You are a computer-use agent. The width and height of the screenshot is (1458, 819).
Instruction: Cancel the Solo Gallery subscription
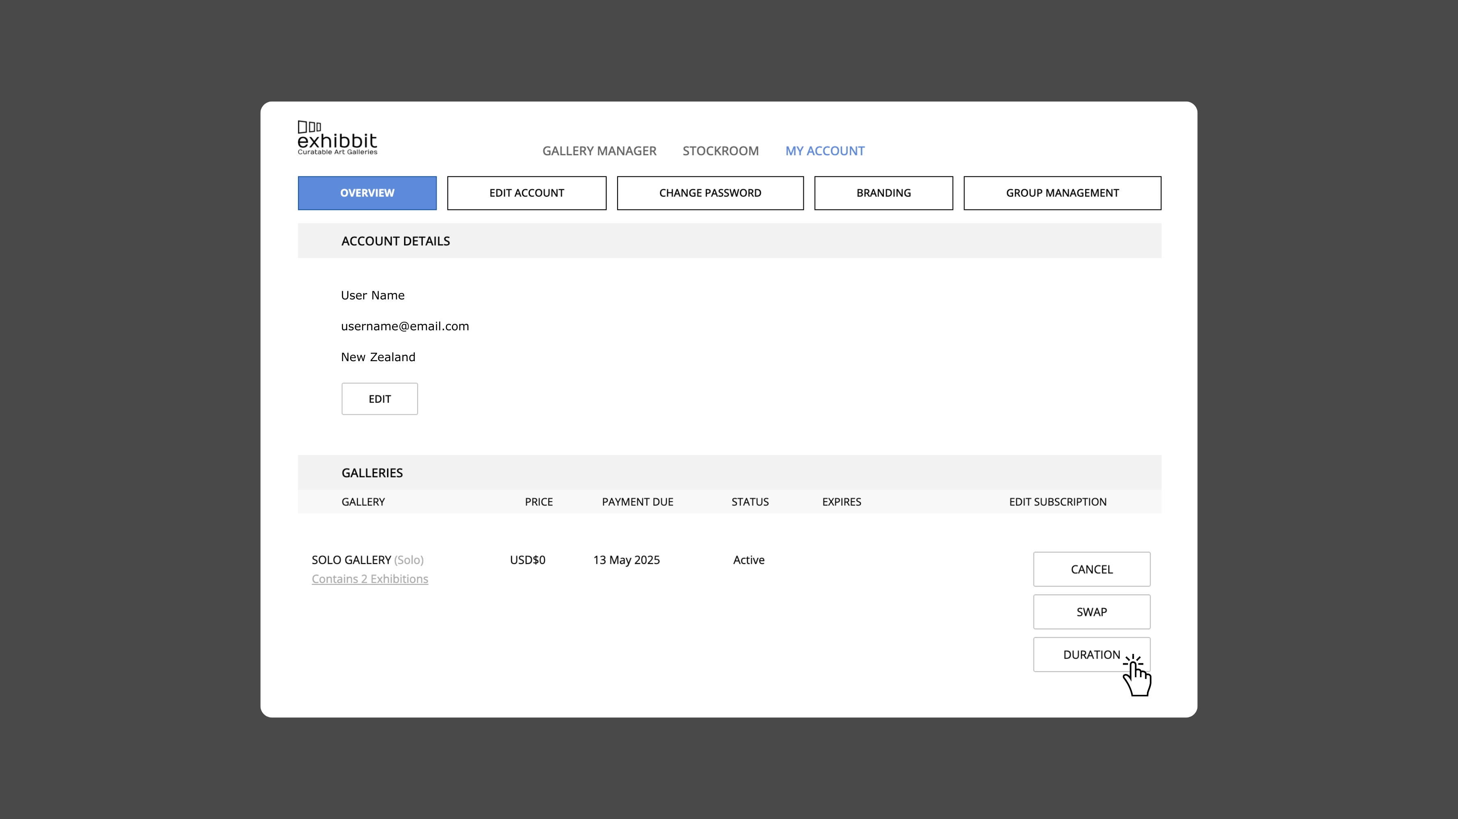[1092, 569]
